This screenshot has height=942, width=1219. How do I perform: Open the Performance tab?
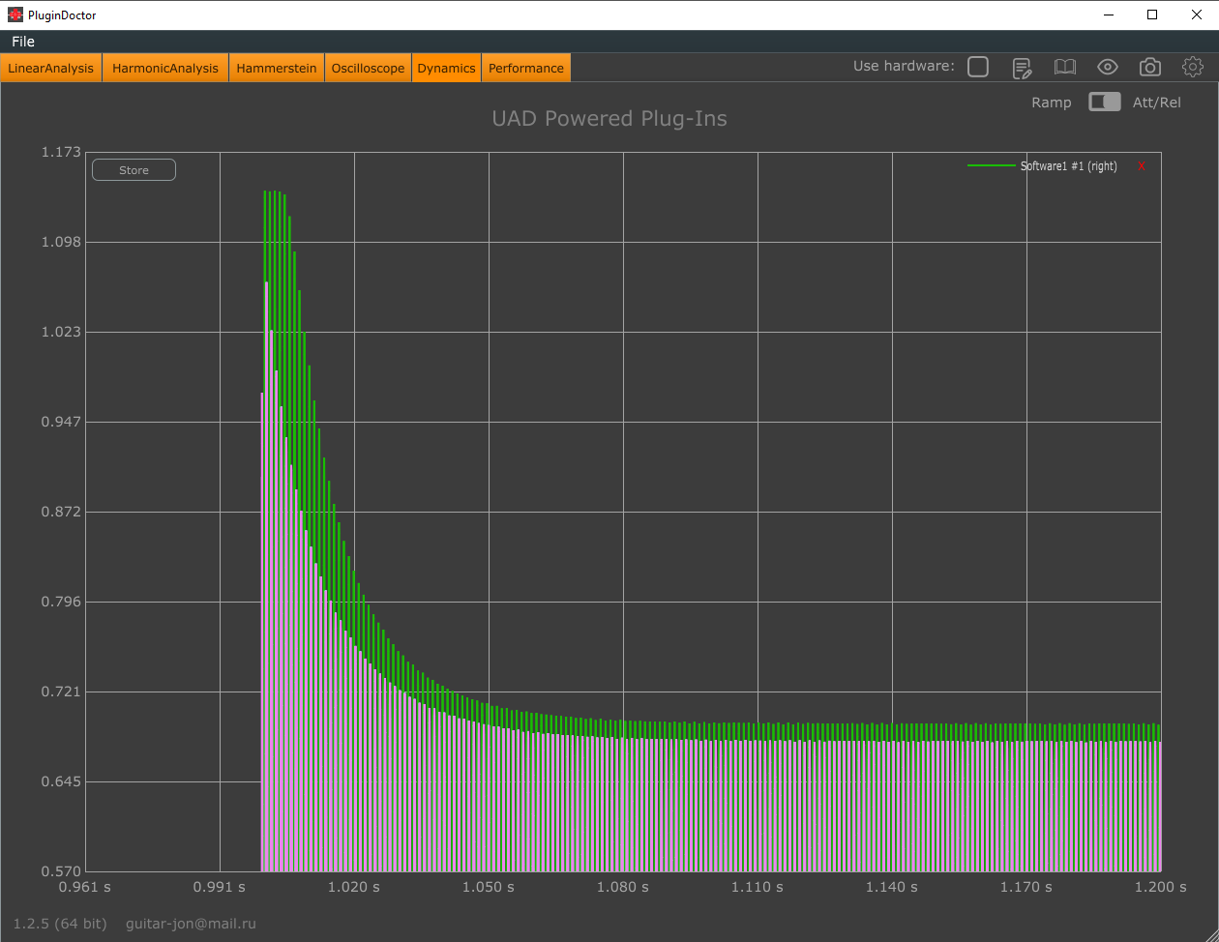[526, 68]
